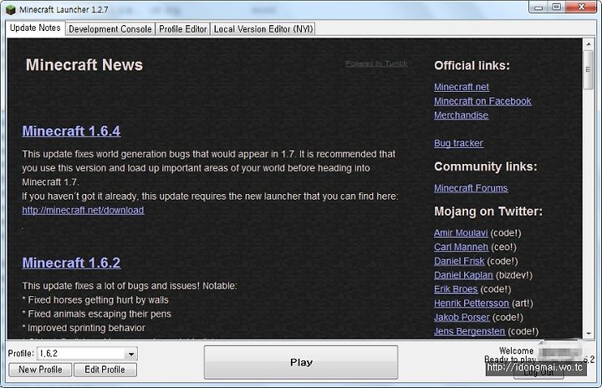Click the 'Mojang on Twitter:' heading
Viewport: 602px width, 388px height.
[x=488, y=212]
